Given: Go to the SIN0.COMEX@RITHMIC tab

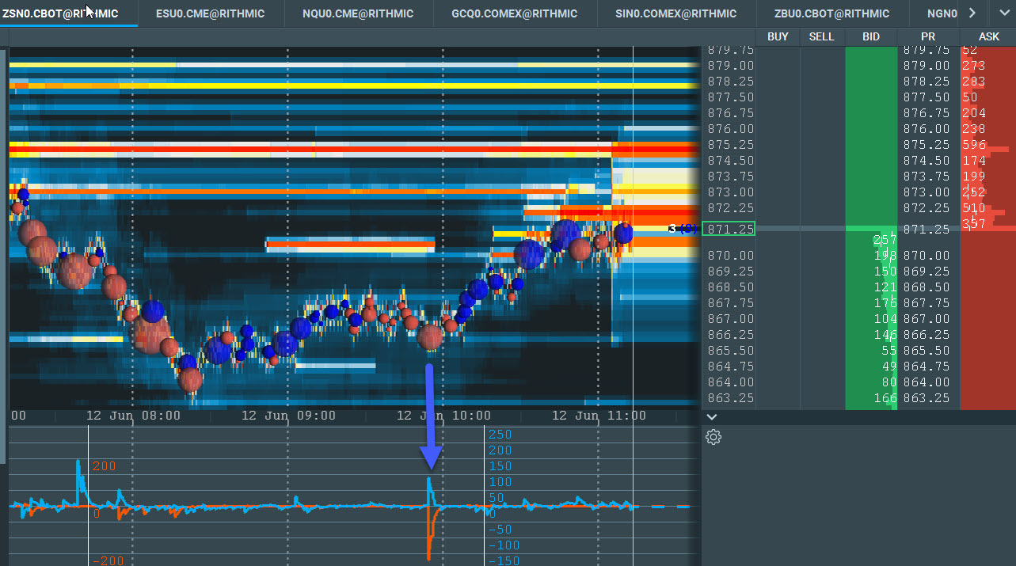Looking at the screenshot, I should pos(675,13).
